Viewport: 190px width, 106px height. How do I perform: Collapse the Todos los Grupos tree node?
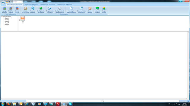tap(2, 16)
